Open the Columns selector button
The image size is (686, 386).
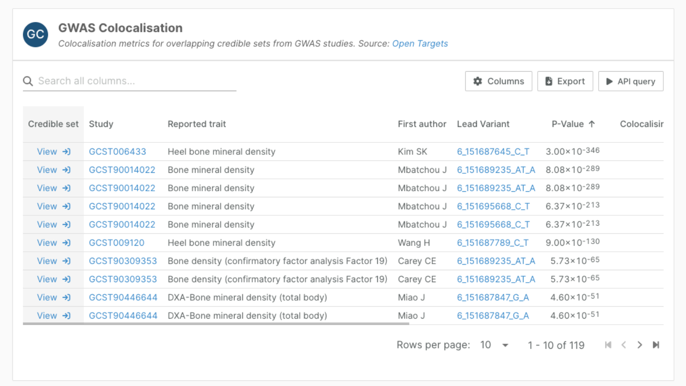click(x=498, y=81)
